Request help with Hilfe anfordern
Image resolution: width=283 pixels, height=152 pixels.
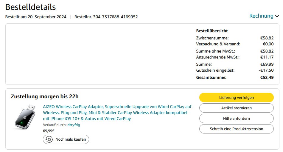[236, 118]
